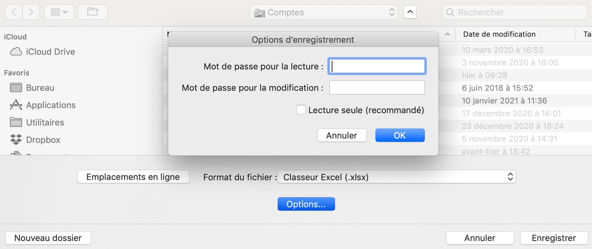The height and width of the screenshot is (249, 592).
Task: Click the back navigation arrow
Action: (x=14, y=12)
